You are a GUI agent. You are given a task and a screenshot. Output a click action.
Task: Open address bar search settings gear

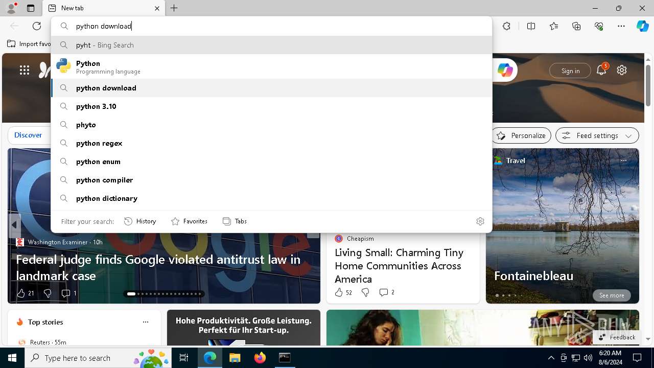(x=480, y=221)
